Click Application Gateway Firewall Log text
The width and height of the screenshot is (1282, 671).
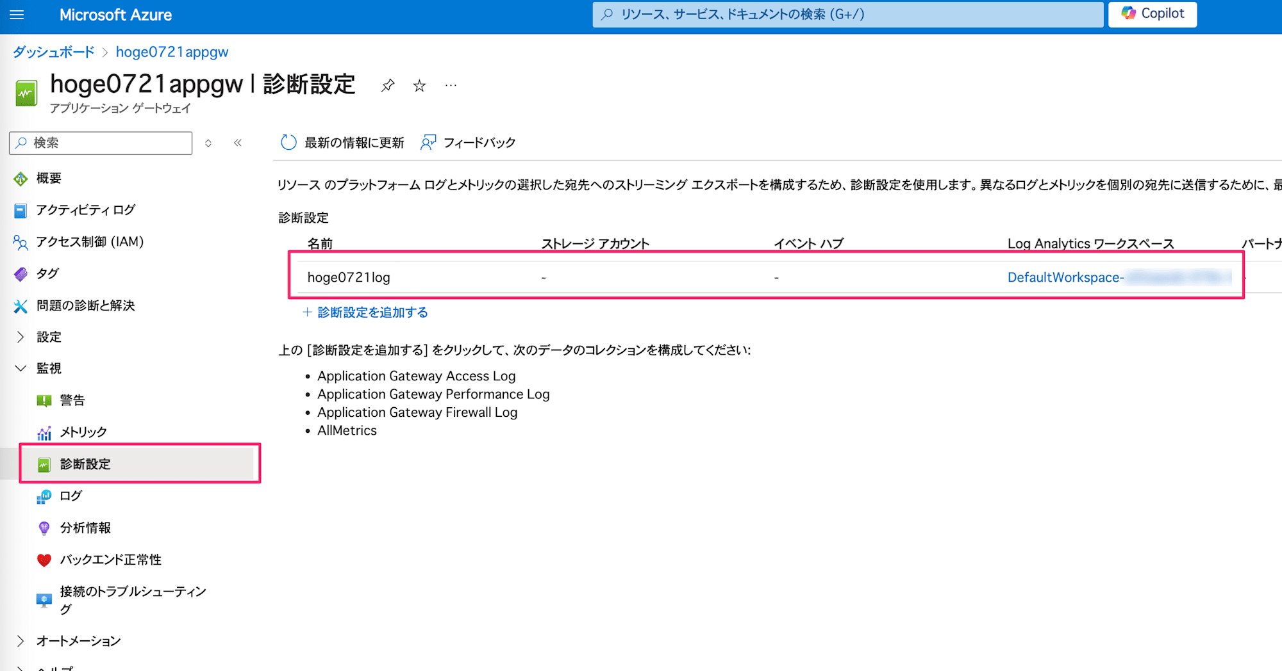point(417,412)
